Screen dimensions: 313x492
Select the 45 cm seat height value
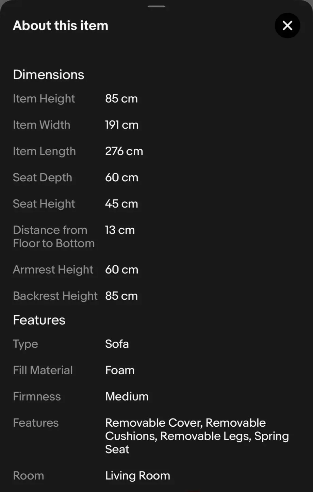(121, 204)
